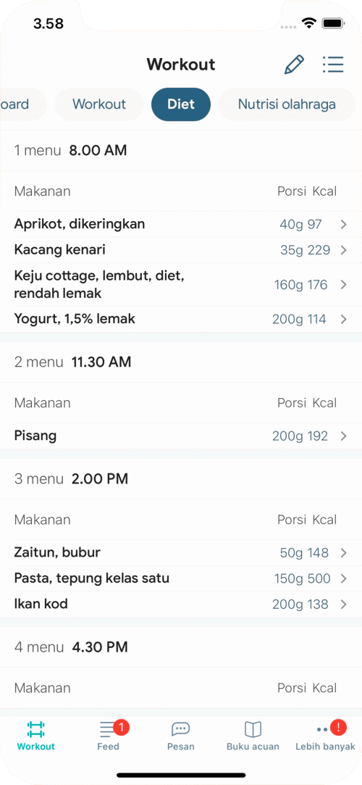The image size is (362, 785).
Task: Open Keju cottage food entry
Action: click(x=181, y=284)
